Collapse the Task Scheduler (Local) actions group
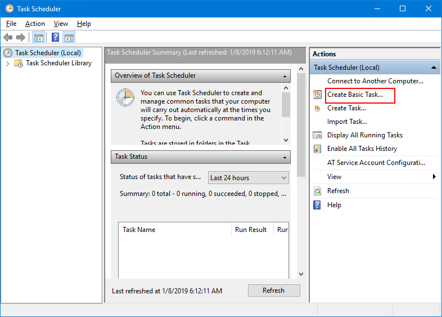The width and height of the screenshot is (442, 317). pyautogui.click(x=434, y=68)
